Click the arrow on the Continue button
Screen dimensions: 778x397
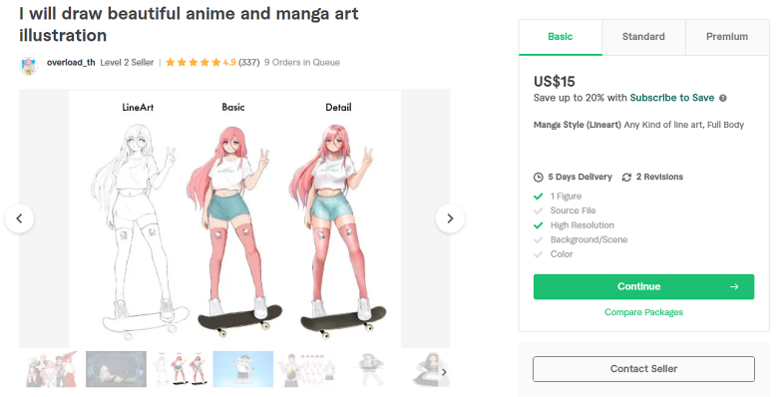click(x=734, y=287)
